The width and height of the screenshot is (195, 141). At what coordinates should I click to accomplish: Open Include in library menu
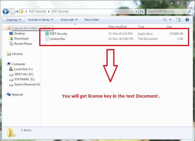(x=41, y=19)
